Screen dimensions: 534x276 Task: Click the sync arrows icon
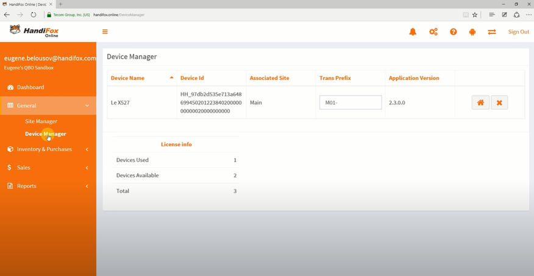click(x=492, y=32)
